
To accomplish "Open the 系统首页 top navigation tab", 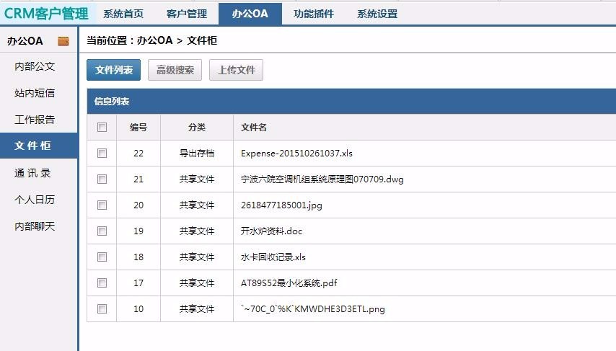I will pyautogui.click(x=123, y=14).
